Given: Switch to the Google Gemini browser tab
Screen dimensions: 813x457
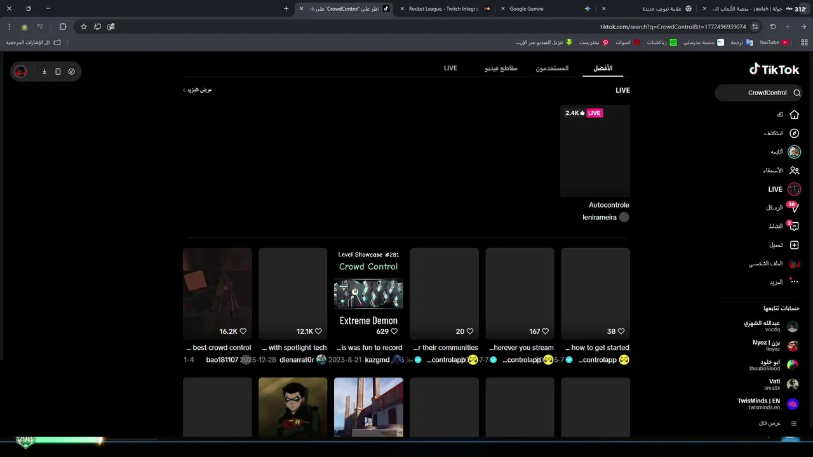Looking at the screenshot, I should pyautogui.click(x=546, y=9).
